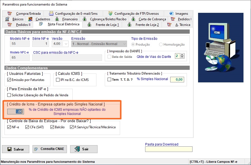This screenshot has height=165, width=251.
Task: Increase Qtde de Vias do Danfe
Action: [x=182, y=55]
